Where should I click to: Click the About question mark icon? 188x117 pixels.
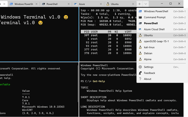click(140, 79)
